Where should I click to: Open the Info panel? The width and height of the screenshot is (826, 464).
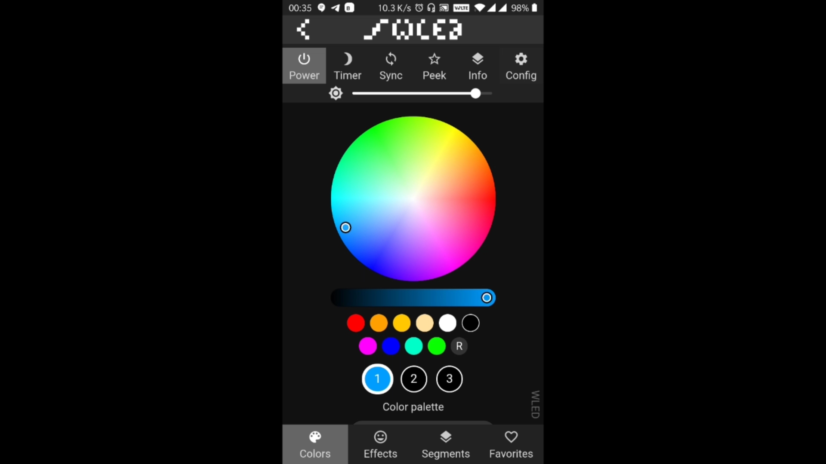[478, 65]
